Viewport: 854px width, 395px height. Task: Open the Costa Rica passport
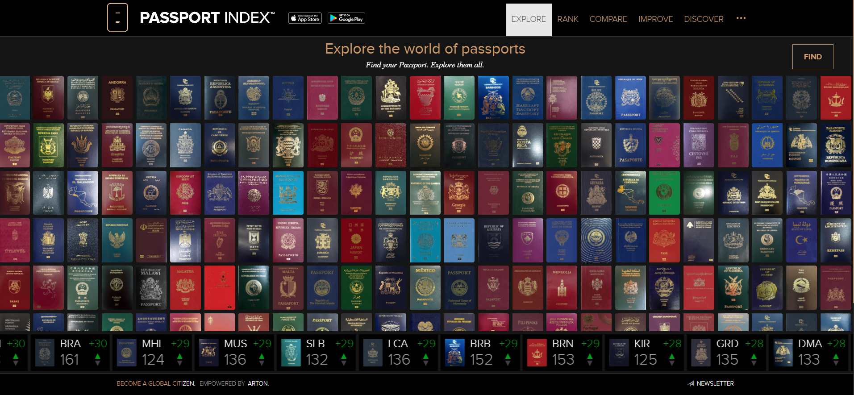tap(528, 146)
